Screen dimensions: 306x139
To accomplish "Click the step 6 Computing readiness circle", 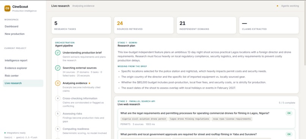I will [x=58, y=129].
